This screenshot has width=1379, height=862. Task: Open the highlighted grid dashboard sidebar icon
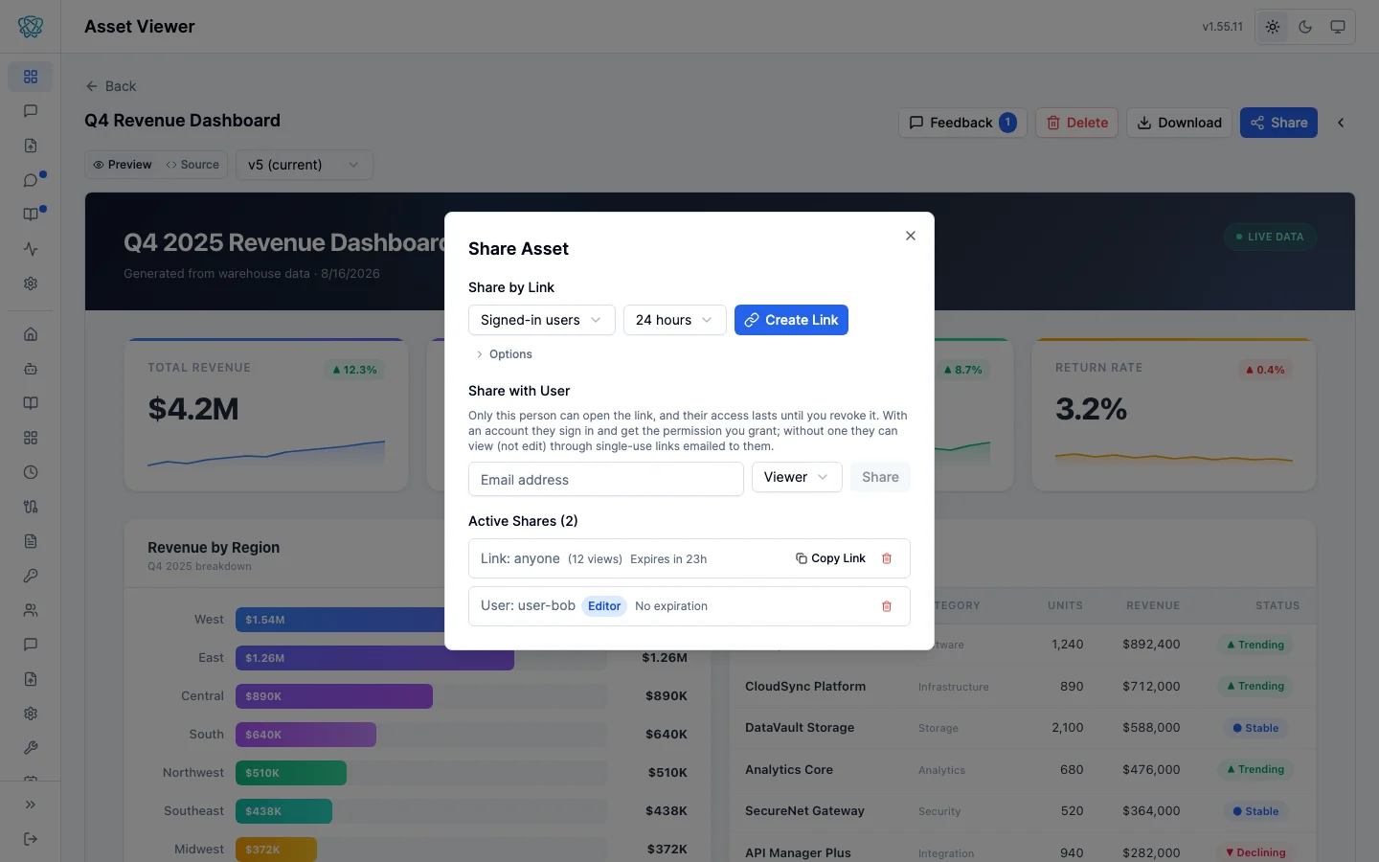point(31,77)
